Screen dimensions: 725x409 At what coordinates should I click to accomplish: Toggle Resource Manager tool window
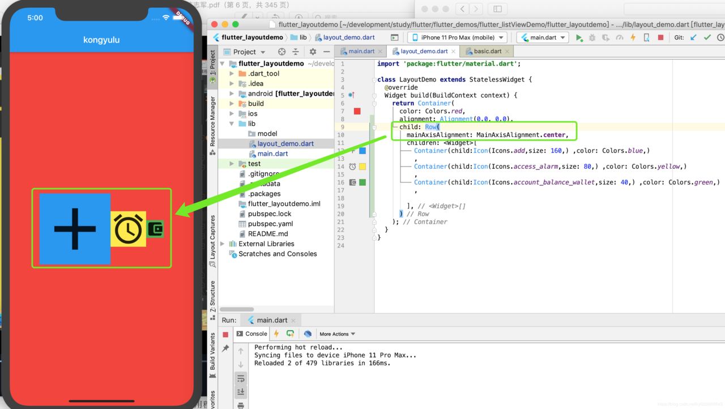[x=213, y=125]
